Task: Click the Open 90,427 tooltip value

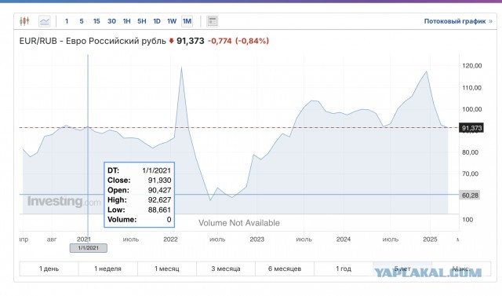Action: pyautogui.click(x=159, y=190)
